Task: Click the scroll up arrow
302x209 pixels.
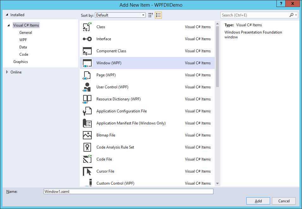Action: coord(218,24)
